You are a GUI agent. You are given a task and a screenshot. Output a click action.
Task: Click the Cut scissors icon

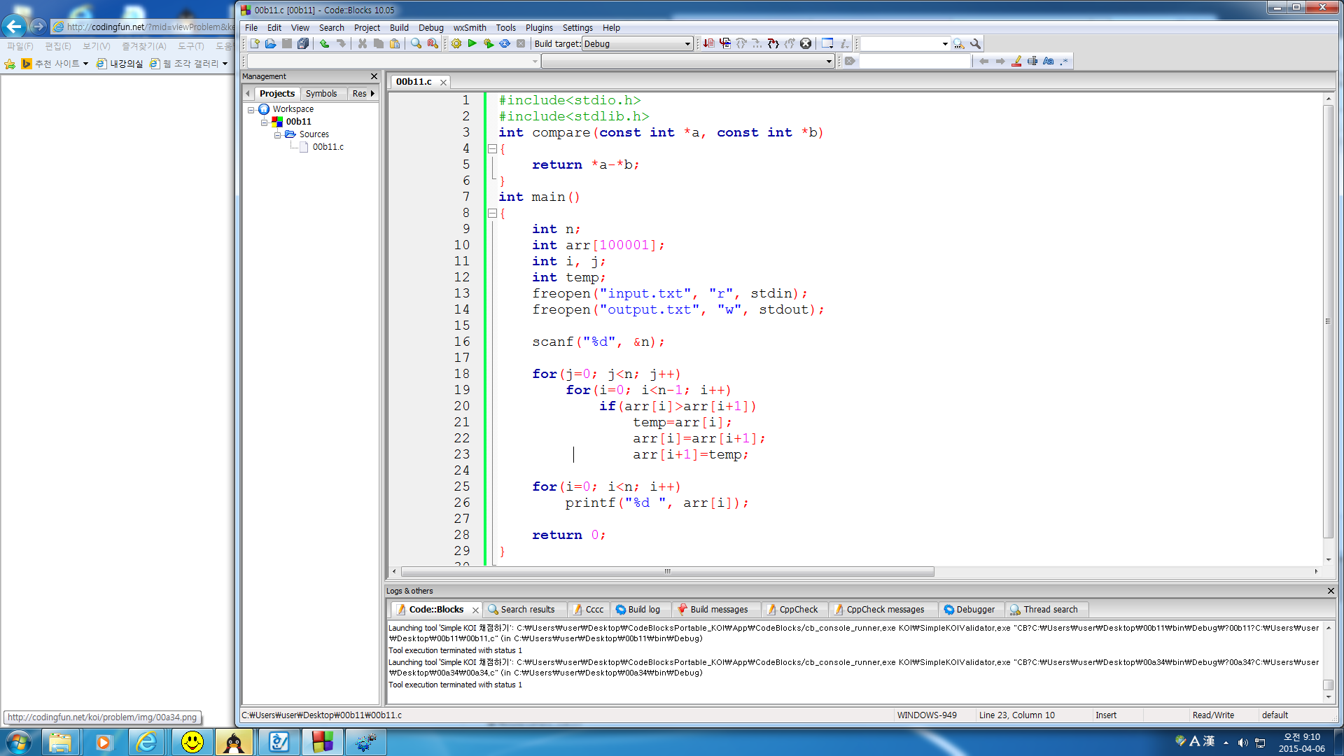363,43
